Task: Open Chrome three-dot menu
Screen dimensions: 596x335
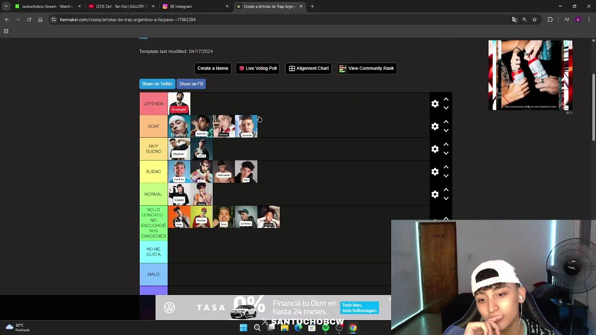Action: point(589,20)
